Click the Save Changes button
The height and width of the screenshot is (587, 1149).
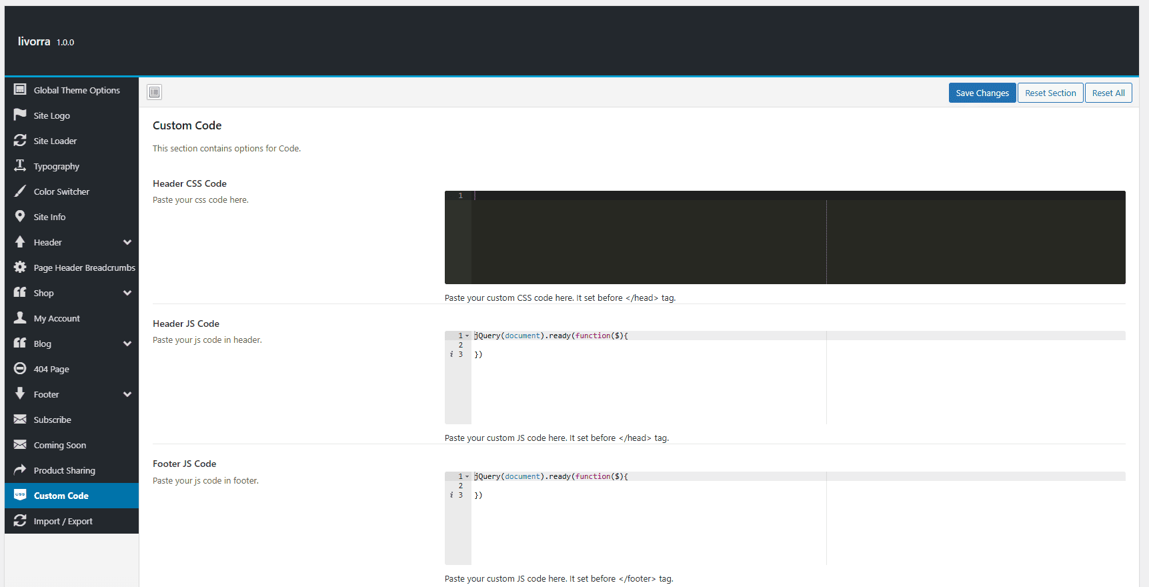[x=982, y=93]
